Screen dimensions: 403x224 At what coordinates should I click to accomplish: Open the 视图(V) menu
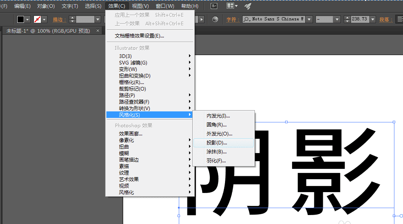click(140, 6)
